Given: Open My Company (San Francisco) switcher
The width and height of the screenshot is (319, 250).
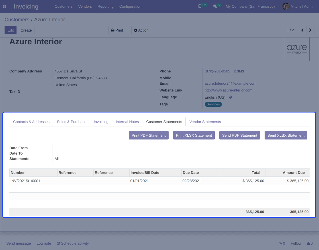Looking at the screenshot, I should pos(250,6).
